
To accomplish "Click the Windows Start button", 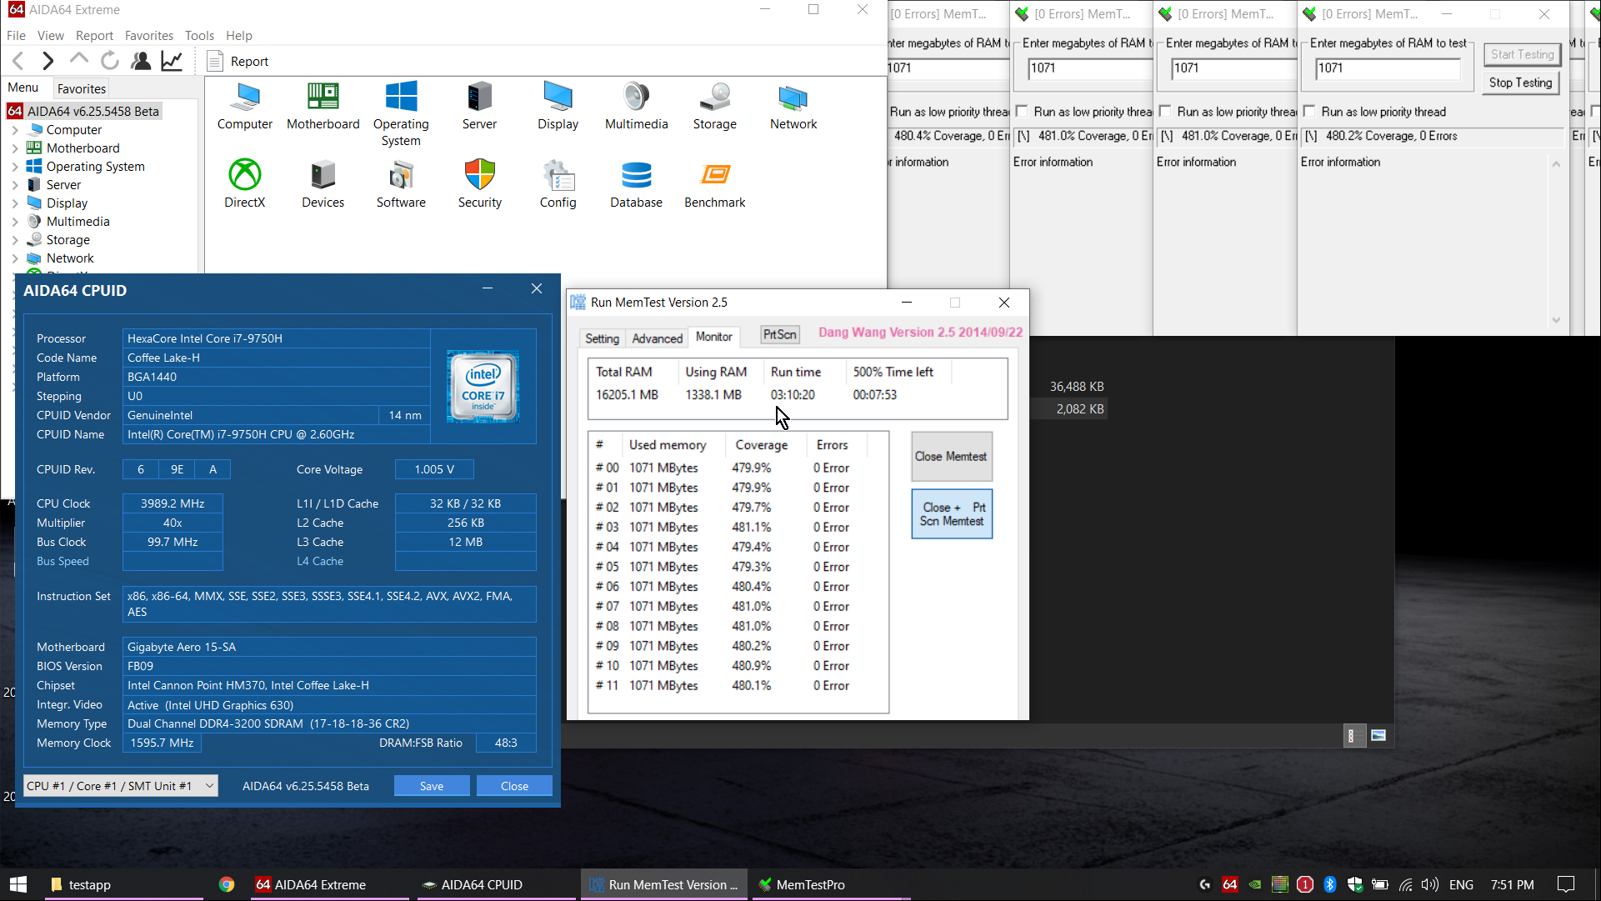I will (18, 884).
